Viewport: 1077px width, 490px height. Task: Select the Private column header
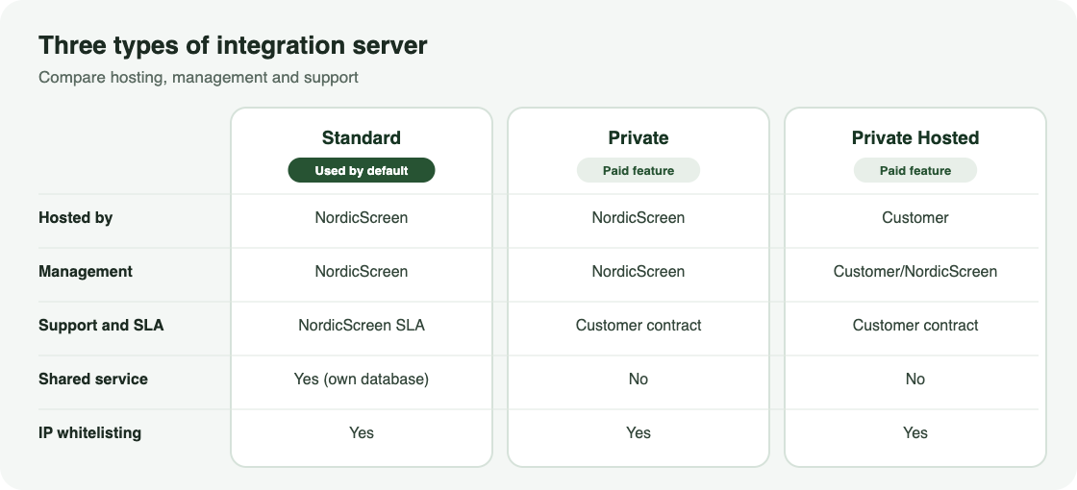click(x=639, y=137)
